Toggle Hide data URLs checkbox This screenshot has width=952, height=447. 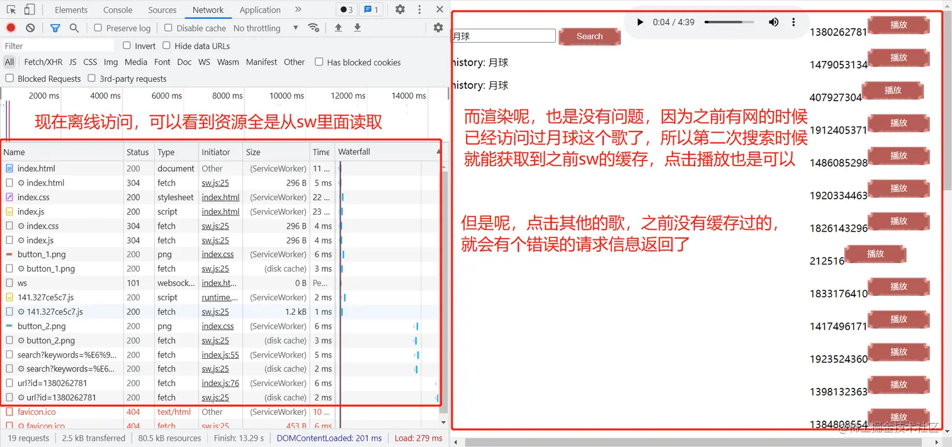click(166, 45)
